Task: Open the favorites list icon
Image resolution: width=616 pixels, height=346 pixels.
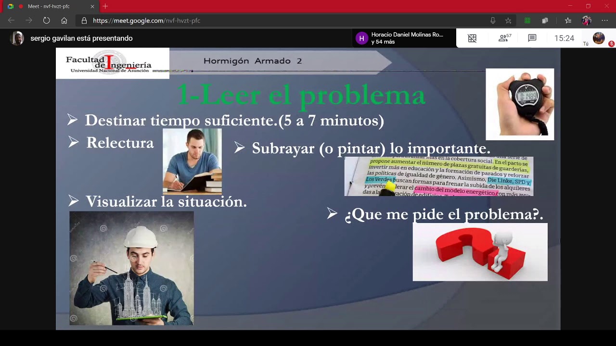Action: [x=568, y=21]
